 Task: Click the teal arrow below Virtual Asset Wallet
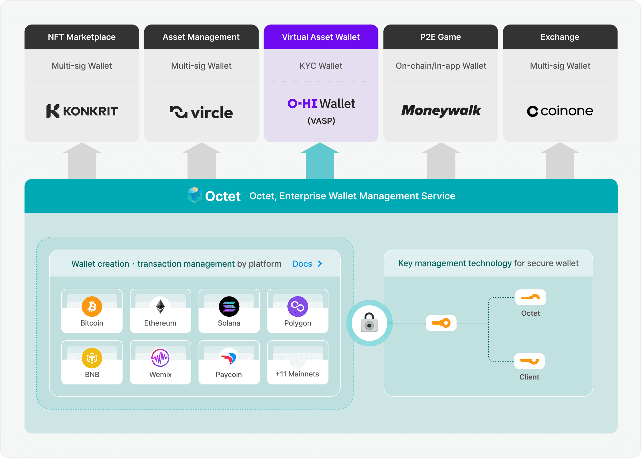tap(320, 161)
